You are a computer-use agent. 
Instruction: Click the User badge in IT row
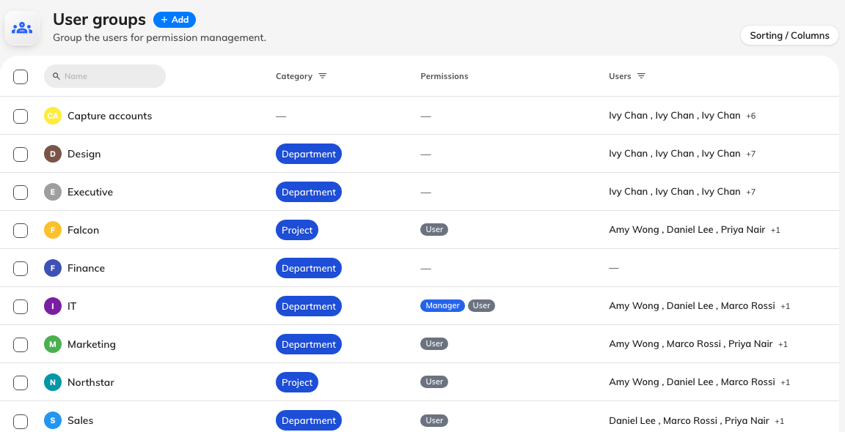pyautogui.click(x=481, y=305)
